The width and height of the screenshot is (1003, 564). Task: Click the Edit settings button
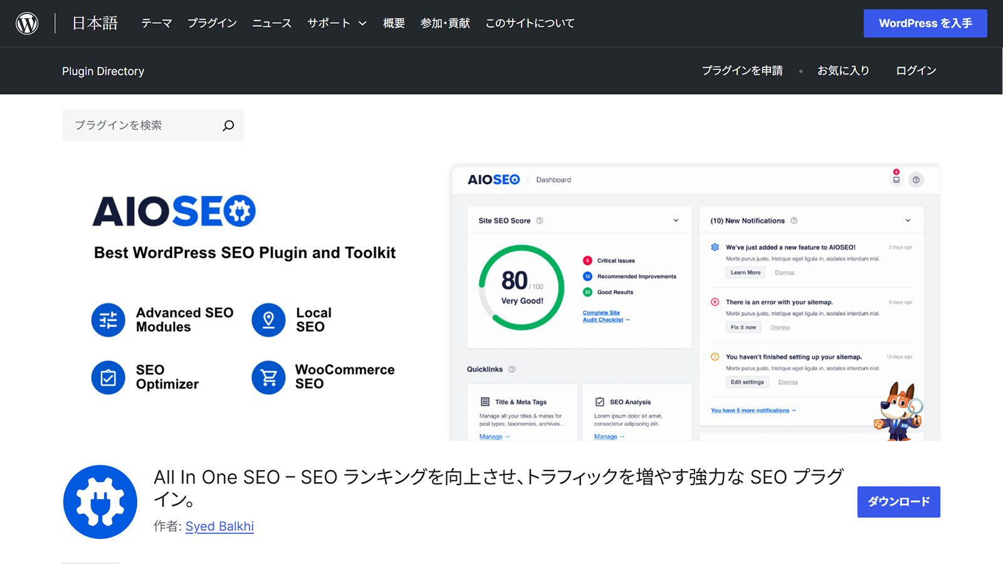747,382
